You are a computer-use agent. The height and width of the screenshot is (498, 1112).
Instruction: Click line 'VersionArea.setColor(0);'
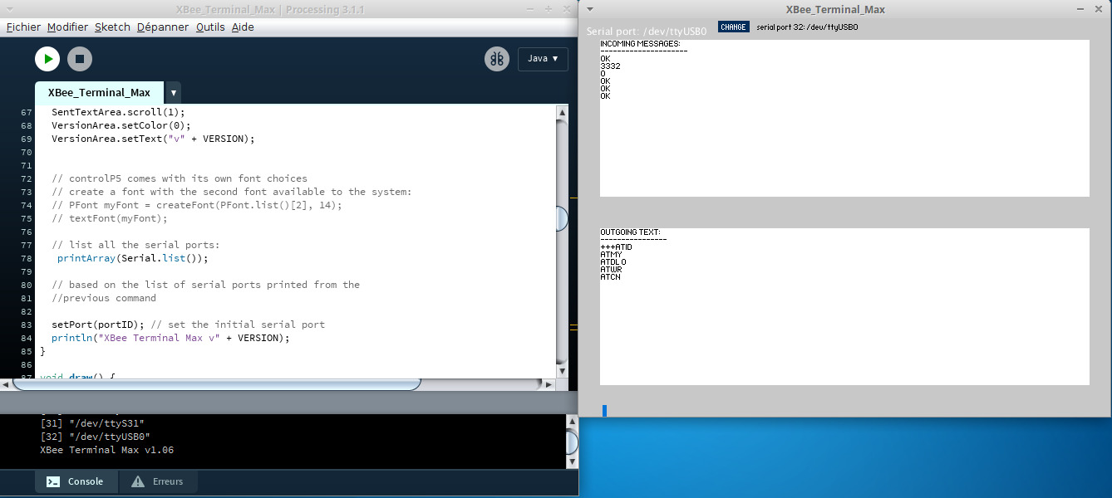click(x=121, y=125)
